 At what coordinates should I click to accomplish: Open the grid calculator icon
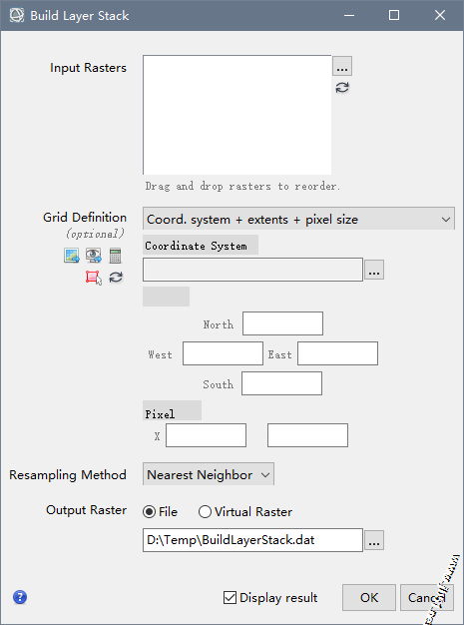click(x=115, y=256)
